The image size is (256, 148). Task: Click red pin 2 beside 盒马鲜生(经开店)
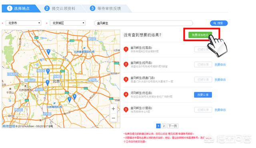click(x=126, y=65)
